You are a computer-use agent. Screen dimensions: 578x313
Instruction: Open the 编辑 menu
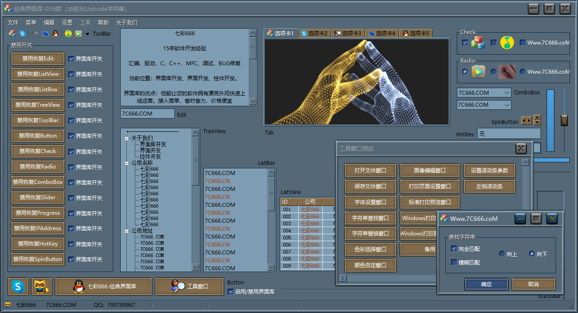(x=49, y=22)
